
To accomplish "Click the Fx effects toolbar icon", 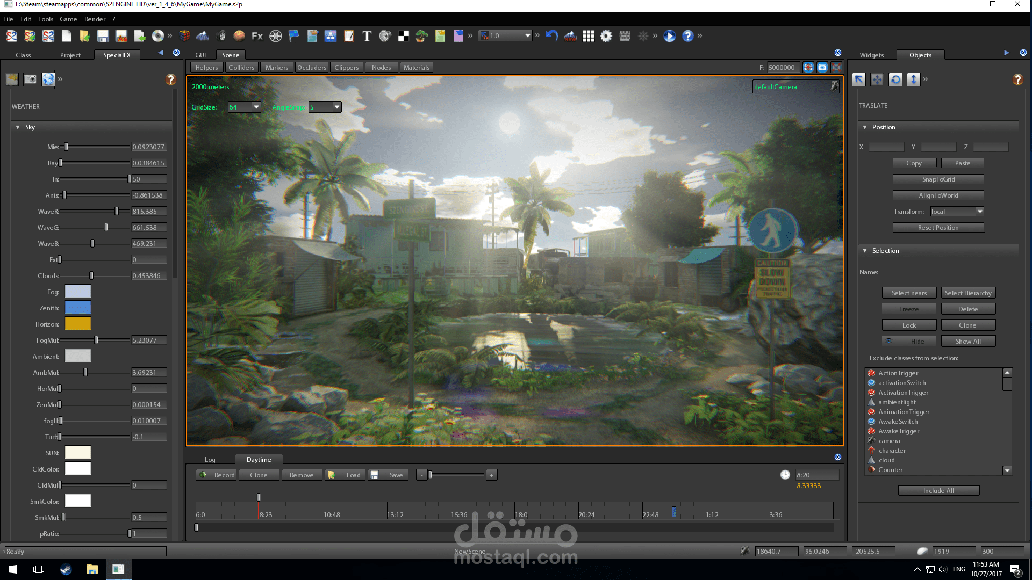I will pos(257,36).
